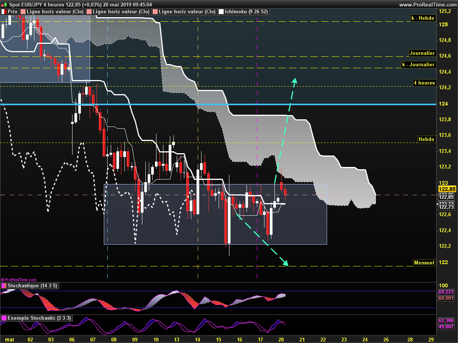The width and height of the screenshot is (458, 343).
Task: Select the k - Journalier level label
Action: point(418,64)
